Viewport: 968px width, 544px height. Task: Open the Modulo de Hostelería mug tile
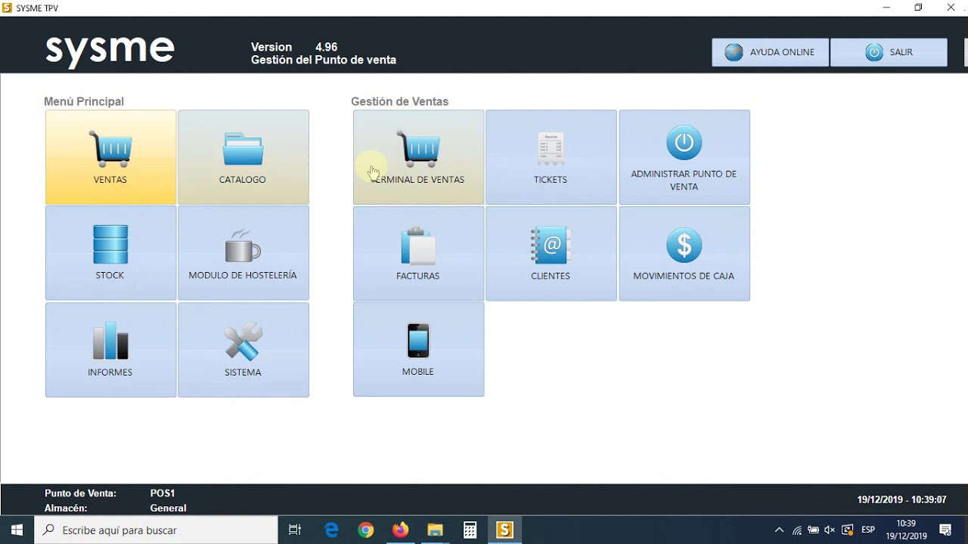coord(244,253)
